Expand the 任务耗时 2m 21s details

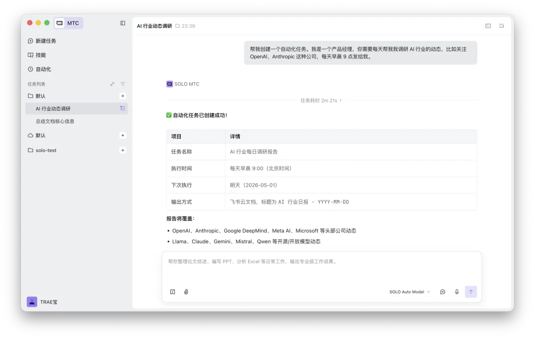pyautogui.click(x=321, y=100)
